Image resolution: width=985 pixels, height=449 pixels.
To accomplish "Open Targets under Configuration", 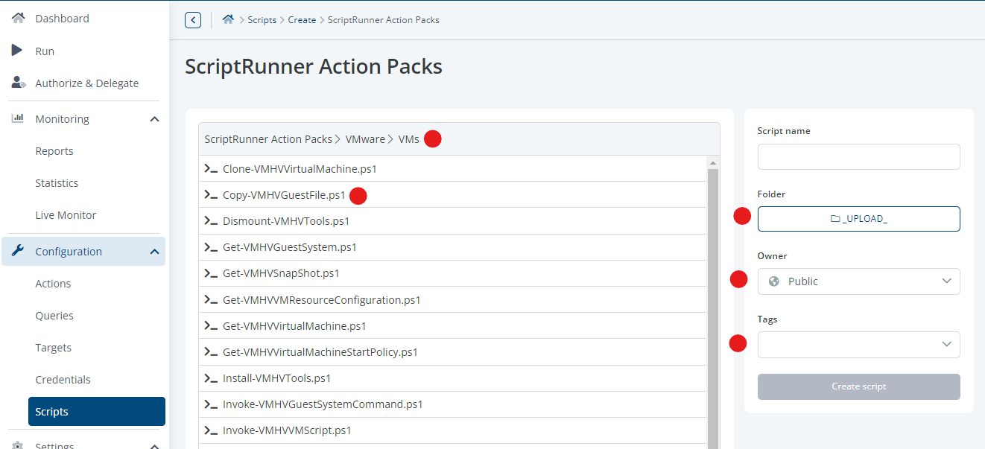I will click(x=54, y=348).
